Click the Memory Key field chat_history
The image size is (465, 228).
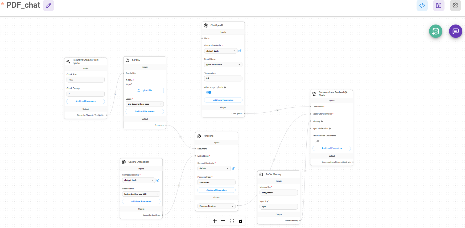coord(278,193)
